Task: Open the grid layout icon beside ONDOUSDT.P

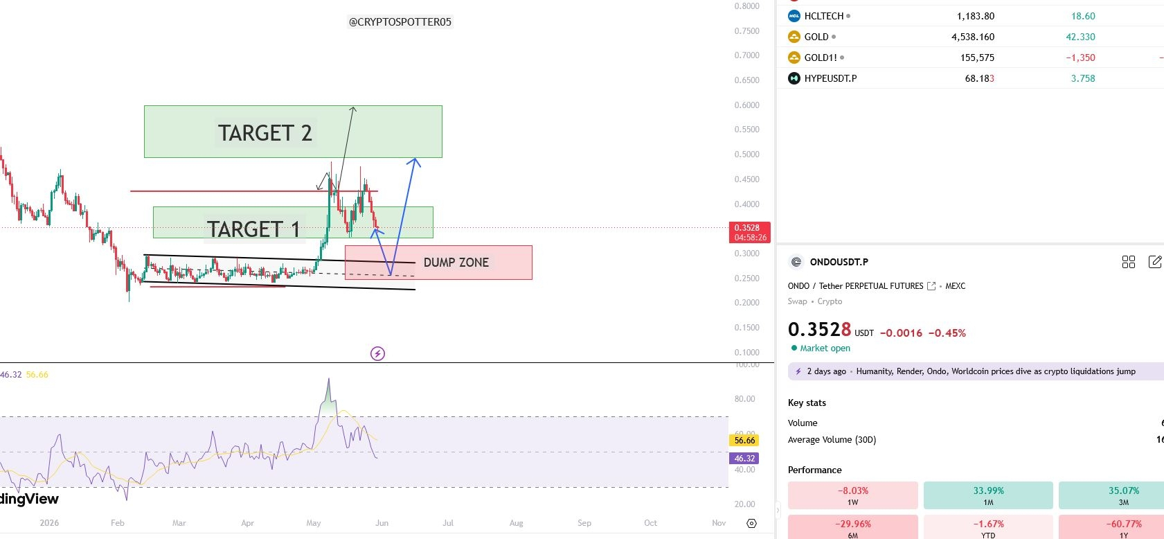Action: click(x=1129, y=262)
